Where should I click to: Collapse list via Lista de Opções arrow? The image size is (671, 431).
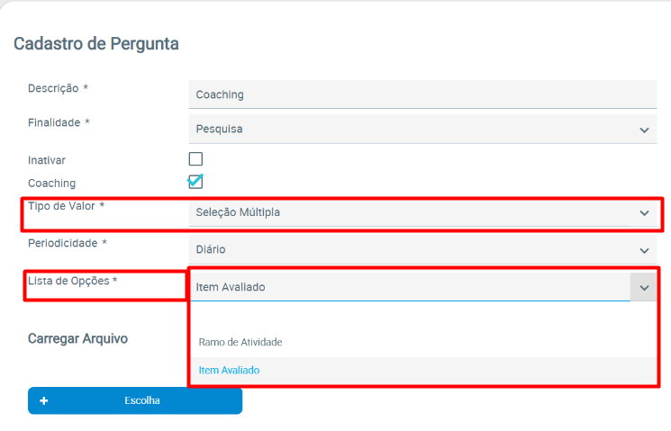coord(644,287)
